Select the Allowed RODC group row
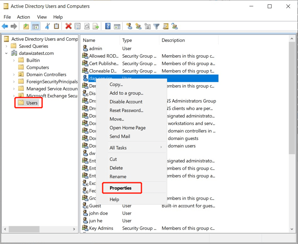This screenshot has width=298, height=244. click(x=150, y=56)
